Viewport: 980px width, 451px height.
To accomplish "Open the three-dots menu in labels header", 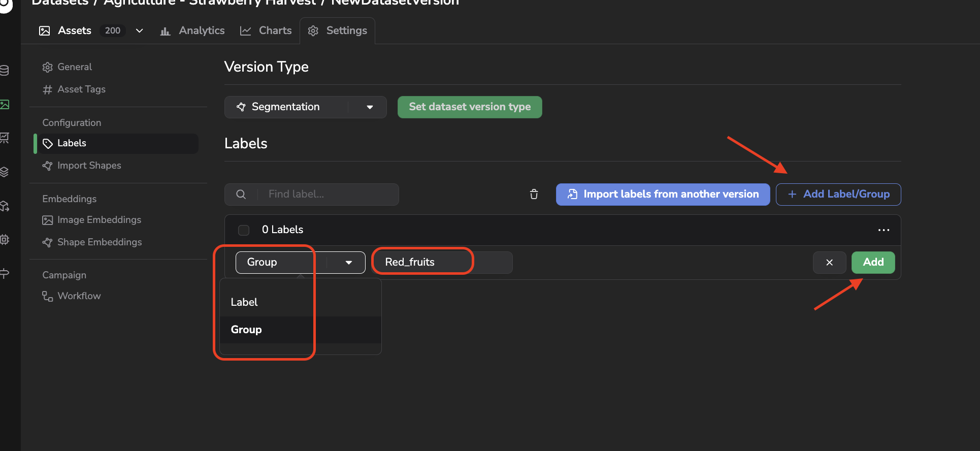I will click(x=884, y=230).
